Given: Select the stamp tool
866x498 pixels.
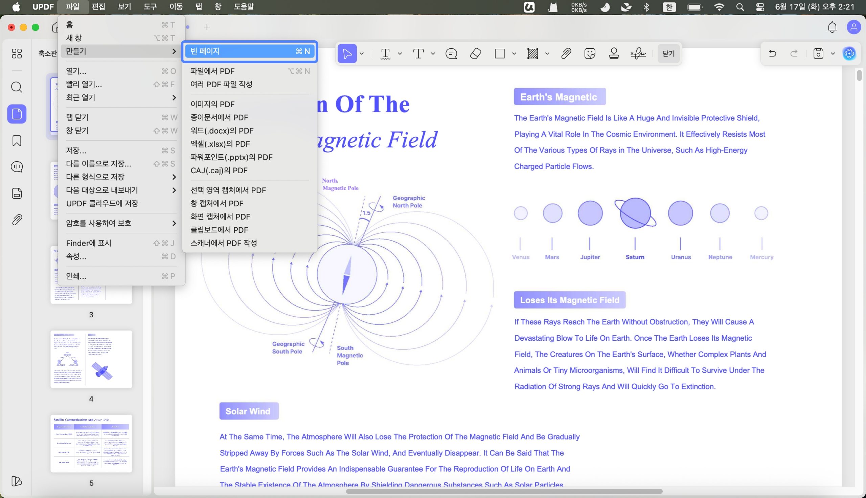Looking at the screenshot, I should [x=614, y=54].
